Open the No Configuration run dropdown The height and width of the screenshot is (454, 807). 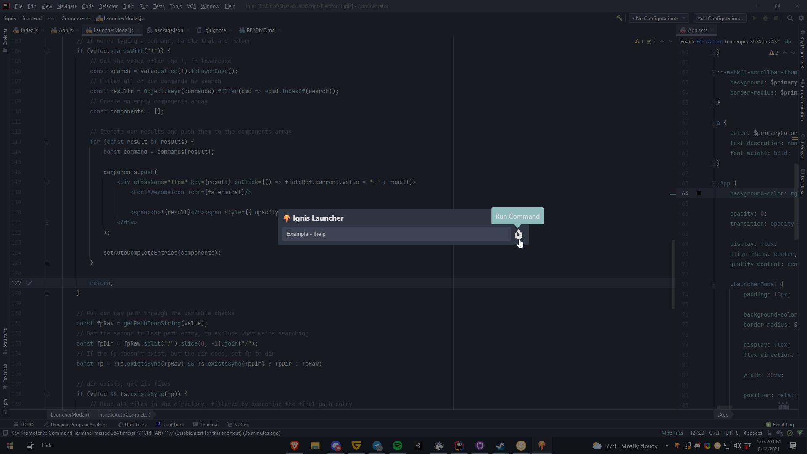click(659, 18)
